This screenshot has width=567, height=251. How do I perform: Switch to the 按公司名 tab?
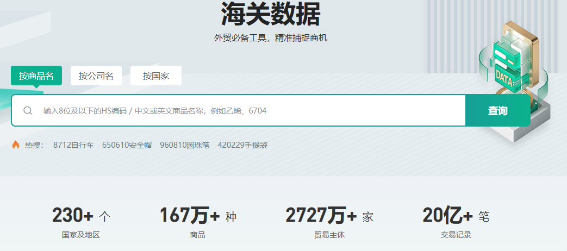(x=96, y=76)
